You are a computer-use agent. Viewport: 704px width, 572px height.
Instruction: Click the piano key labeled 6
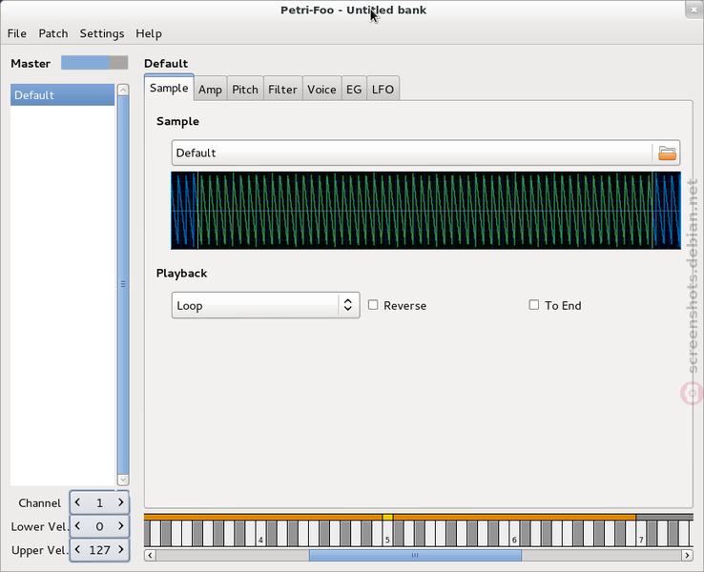click(x=514, y=538)
